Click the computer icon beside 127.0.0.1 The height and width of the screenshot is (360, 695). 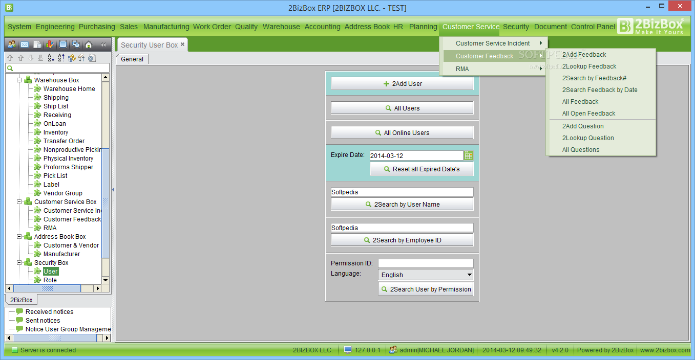[x=348, y=350]
